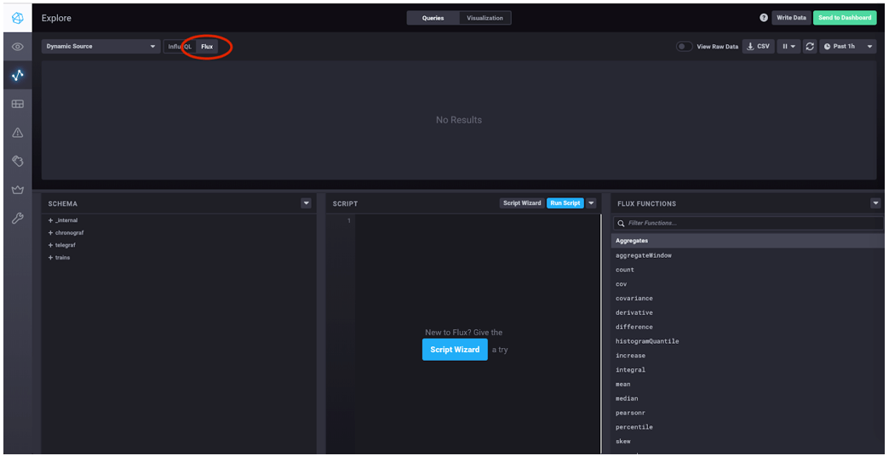This screenshot has width=889, height=456.
Task: Switch to the Visualization tab
Action: click(485, 18)
